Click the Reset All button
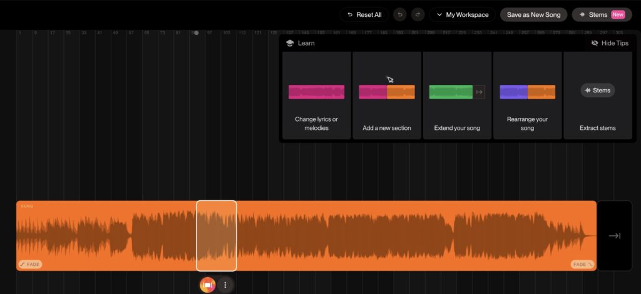Image resolution: width=641 pixels, height=294 pixels. (364, 15)
